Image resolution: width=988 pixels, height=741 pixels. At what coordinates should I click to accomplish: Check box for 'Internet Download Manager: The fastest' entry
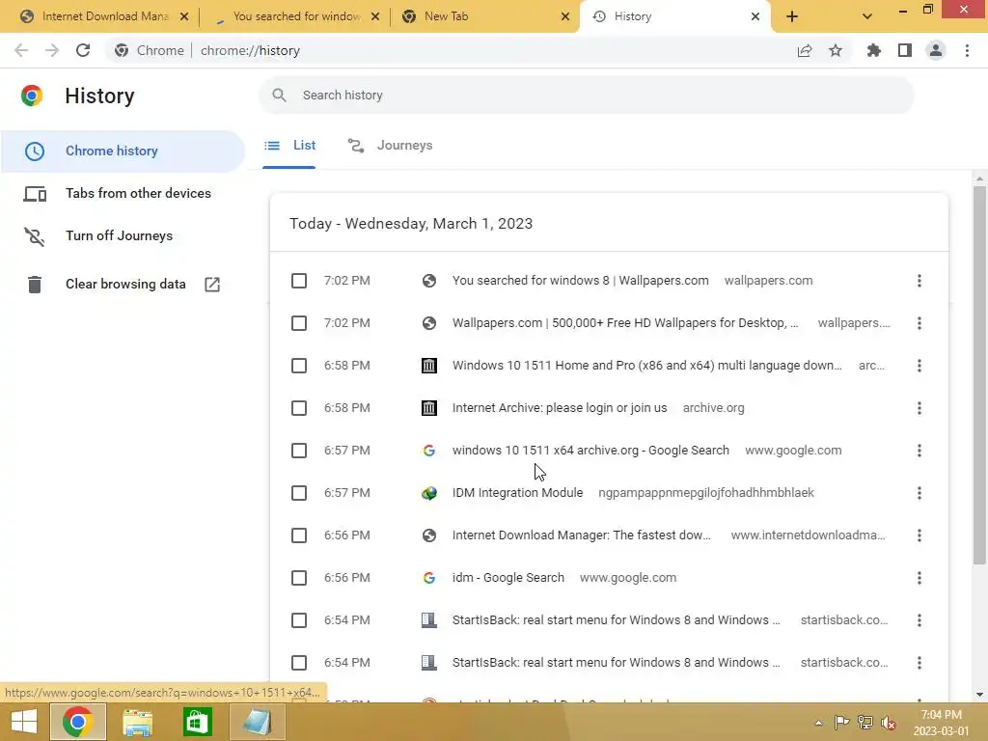pyautogui.click(x=299, y=535)
